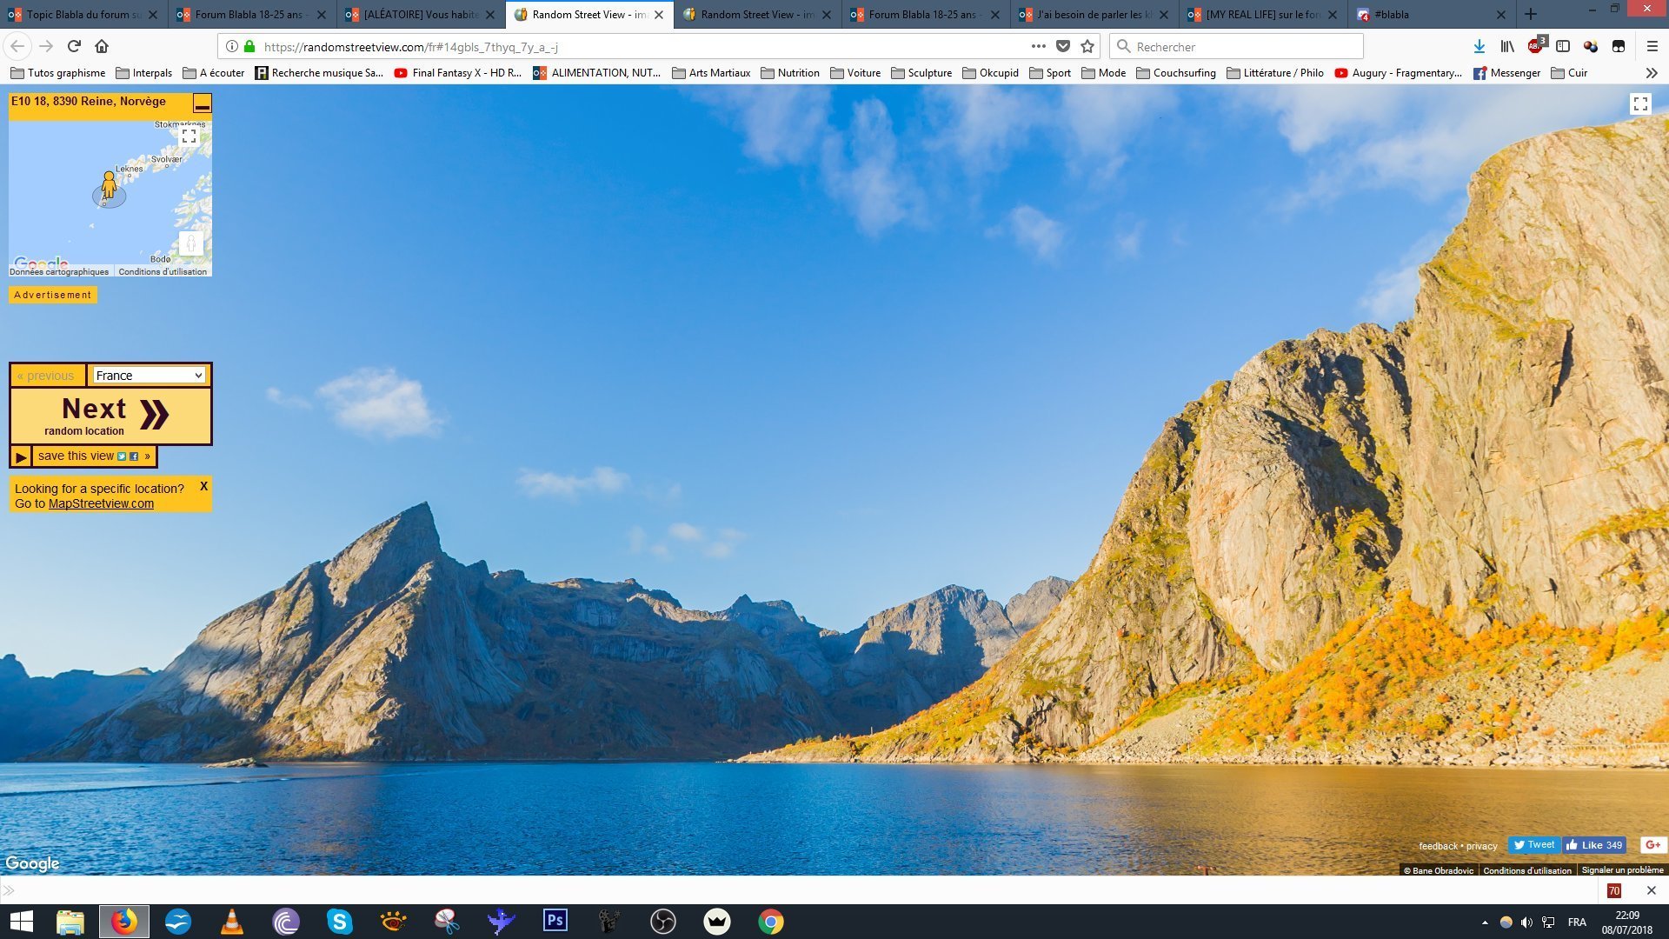
Task: Click the Facebook Like button
Action: (x=1594, y=845)
